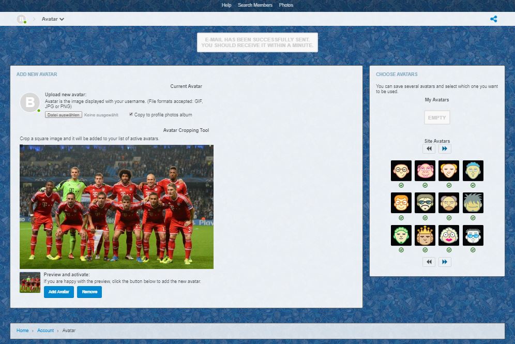The width and height of the screenshot is (515, 344).
Task: Open Photos in the top menu
Action: [286, 5]
